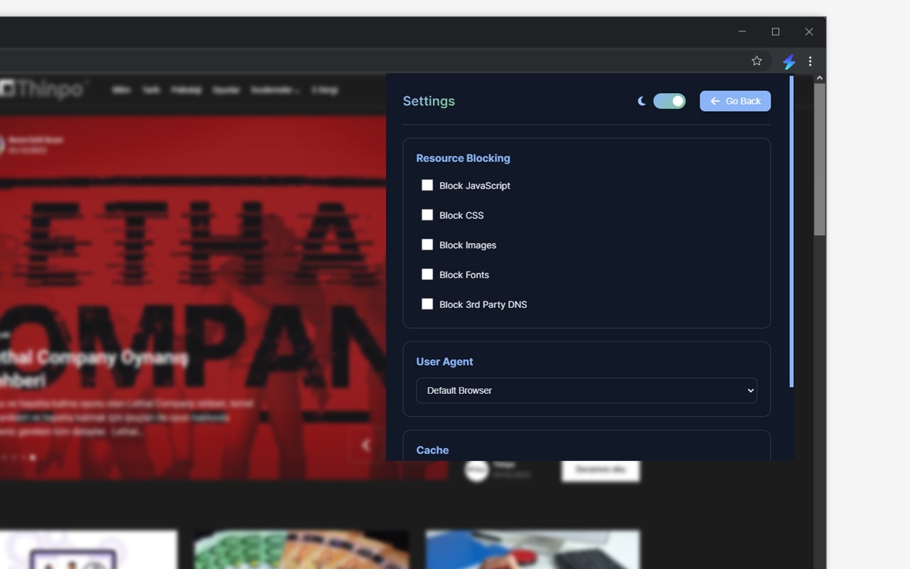
Task: Enable Block 3rd Party DNS
Action: 427,304
